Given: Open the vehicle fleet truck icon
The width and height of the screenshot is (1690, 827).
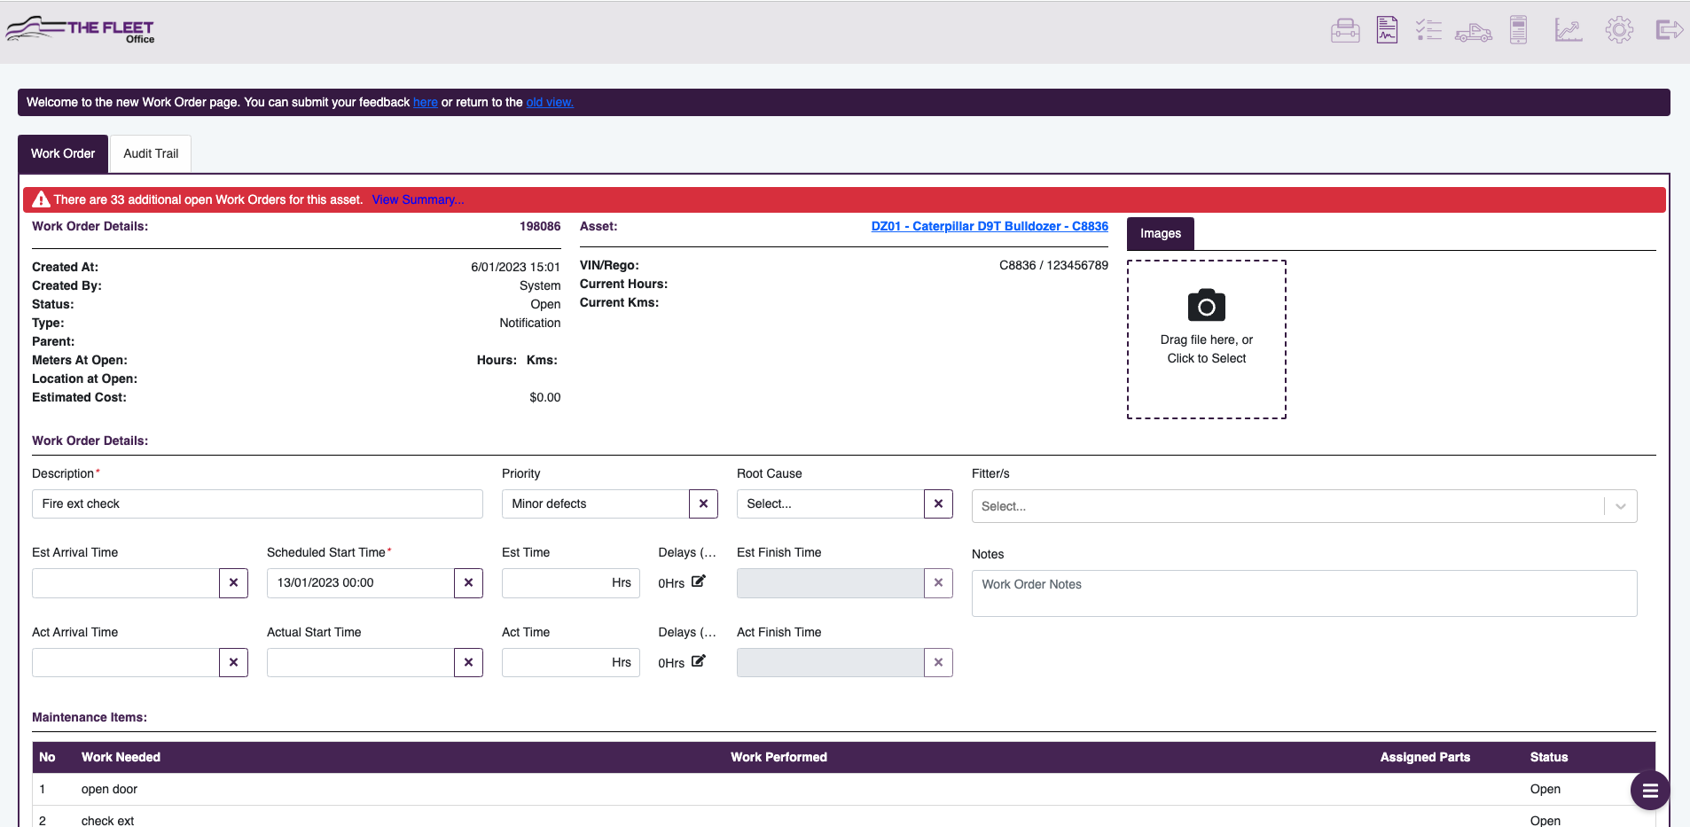Looking at the screenshot, I should 1473,32.
